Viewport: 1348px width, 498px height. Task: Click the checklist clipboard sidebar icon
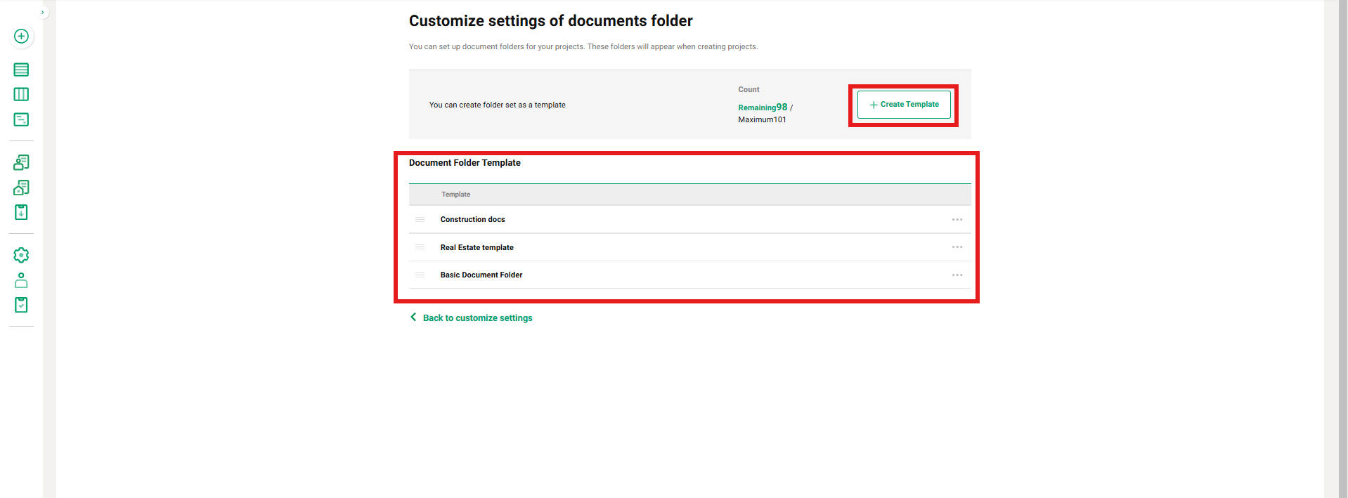point(21,305)
